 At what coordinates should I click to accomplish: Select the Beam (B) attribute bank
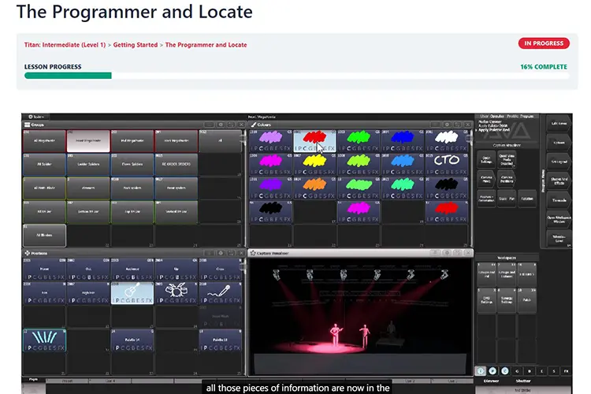click(x=530, y=371)
